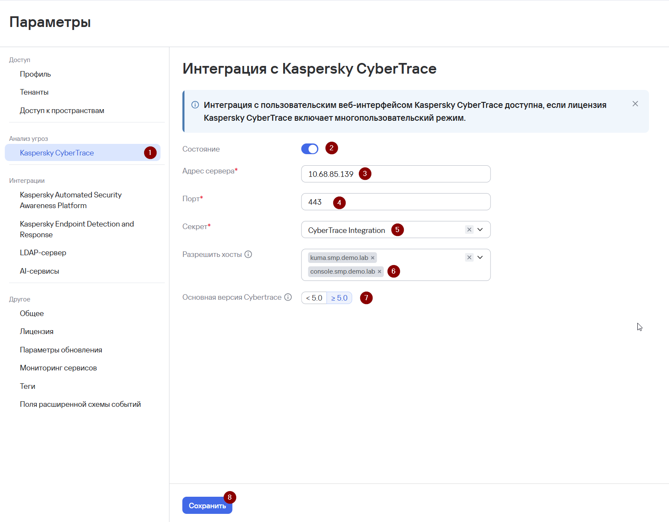The width and height of the screenshot is (669, 522).
Task: Select Kaspersky CyberTrace in sidebar
Action: click(83, 153)
